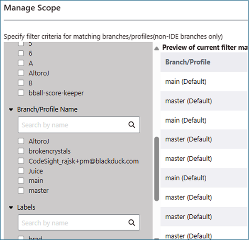The width and height of the screenshot is (249, 240).
Task: Click the Branch/Profile column header
Action: pyautogui.click(x=188, y=62)
